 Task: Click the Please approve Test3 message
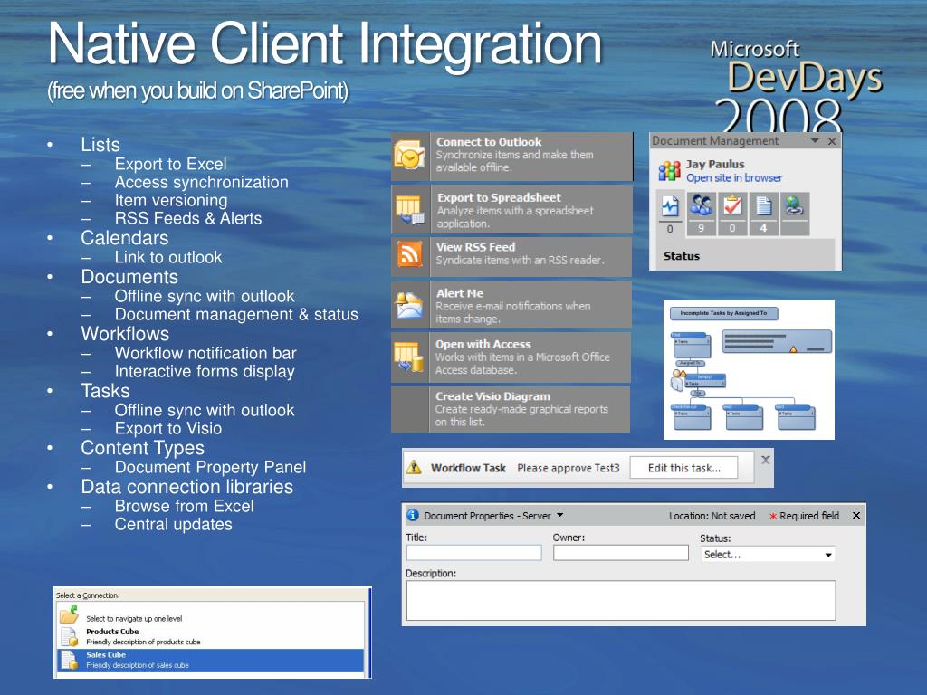click(x=569, y=468)
